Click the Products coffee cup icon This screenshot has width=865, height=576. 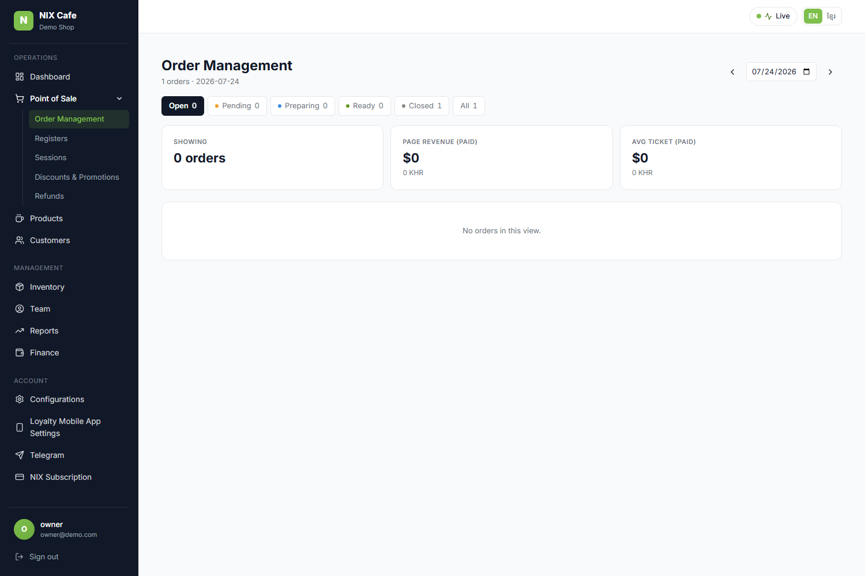coord(20,218)
